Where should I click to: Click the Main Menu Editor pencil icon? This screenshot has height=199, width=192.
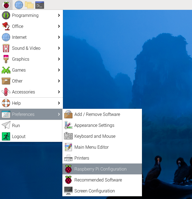coord(68,147)
